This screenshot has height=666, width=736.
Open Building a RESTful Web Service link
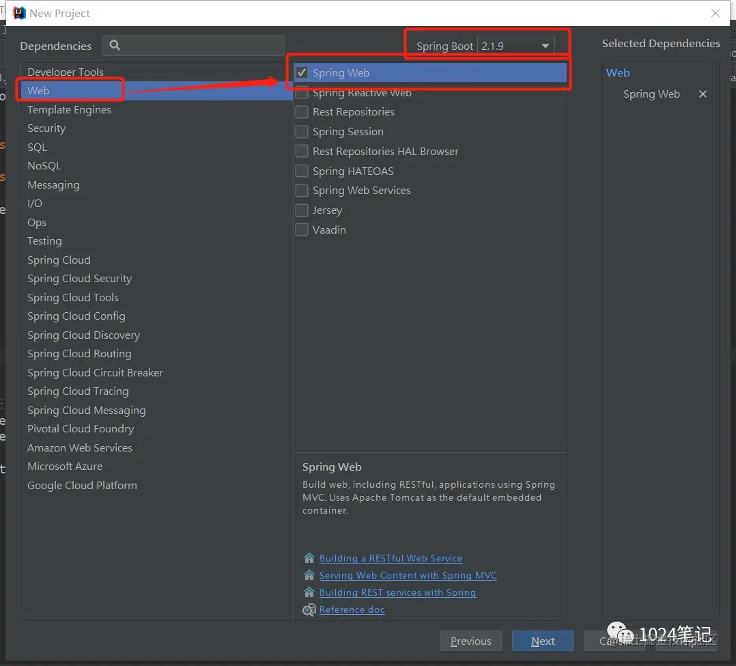click(x=391, y=558)
